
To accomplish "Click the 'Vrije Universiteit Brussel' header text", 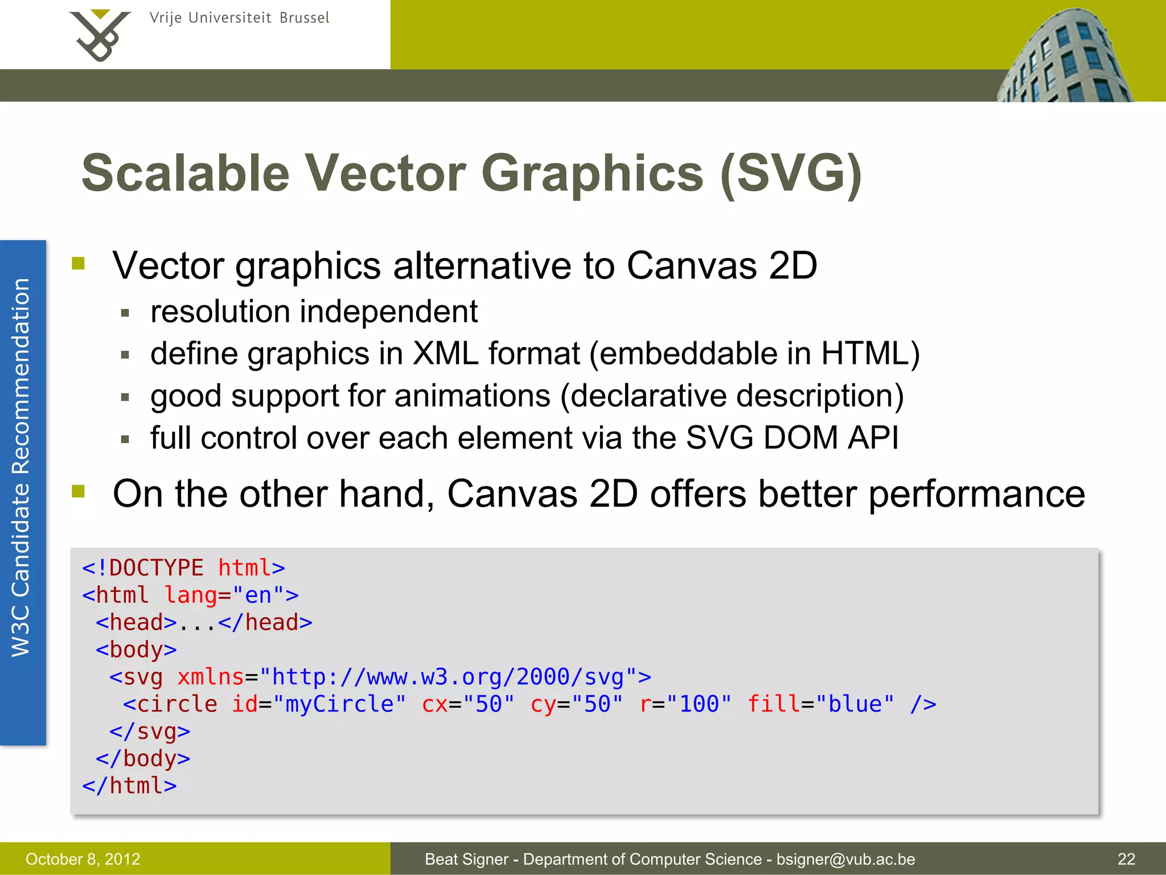I will 240,18.
